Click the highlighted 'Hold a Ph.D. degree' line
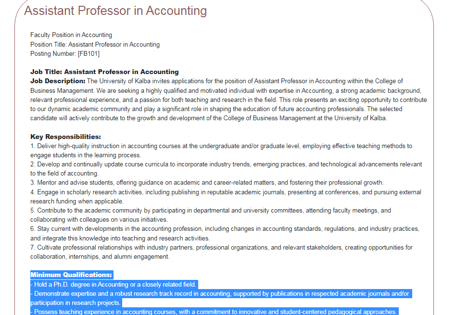Screen dimensions: 456x315 (x=113, y=285)
